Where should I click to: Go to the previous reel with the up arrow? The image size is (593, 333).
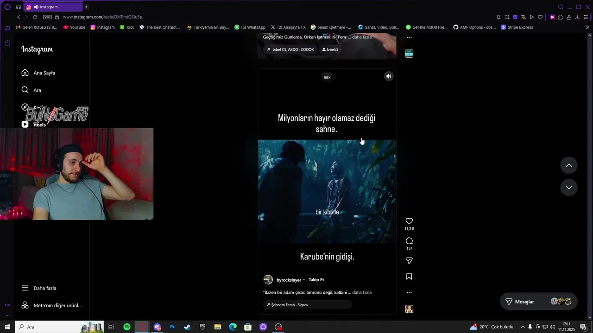coord(569,166)
